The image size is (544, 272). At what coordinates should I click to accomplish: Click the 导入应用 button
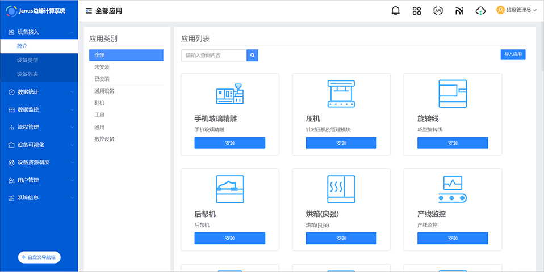click(x=513, y=54)
